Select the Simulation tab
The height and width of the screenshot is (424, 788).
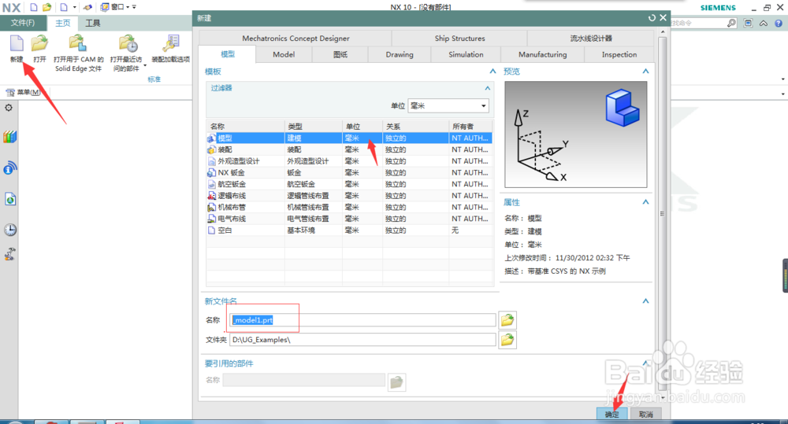[x=466, y=54]
